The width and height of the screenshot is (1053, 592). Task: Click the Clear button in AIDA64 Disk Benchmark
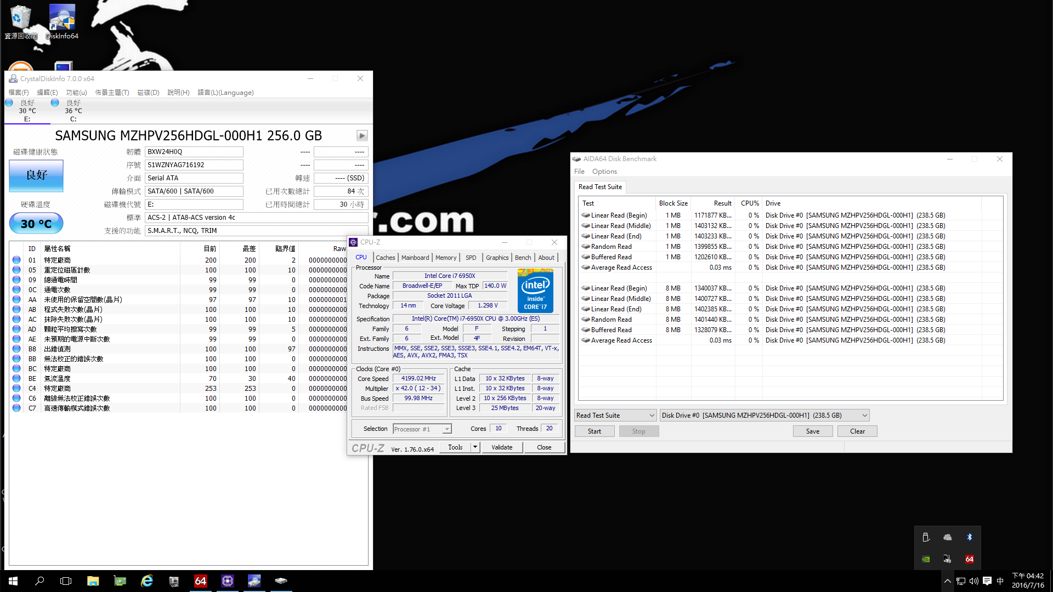[857, 431]
